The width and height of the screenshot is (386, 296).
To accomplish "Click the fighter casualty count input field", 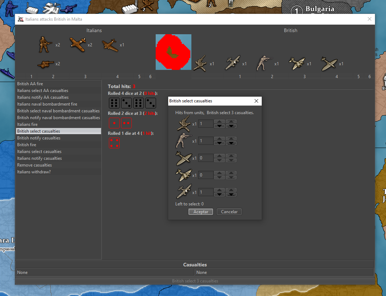I will pos(206,158).
